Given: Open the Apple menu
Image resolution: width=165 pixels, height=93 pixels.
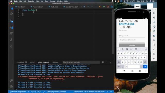Looking at the screenshot, I should pyautogui.click(x=11, y=1).
